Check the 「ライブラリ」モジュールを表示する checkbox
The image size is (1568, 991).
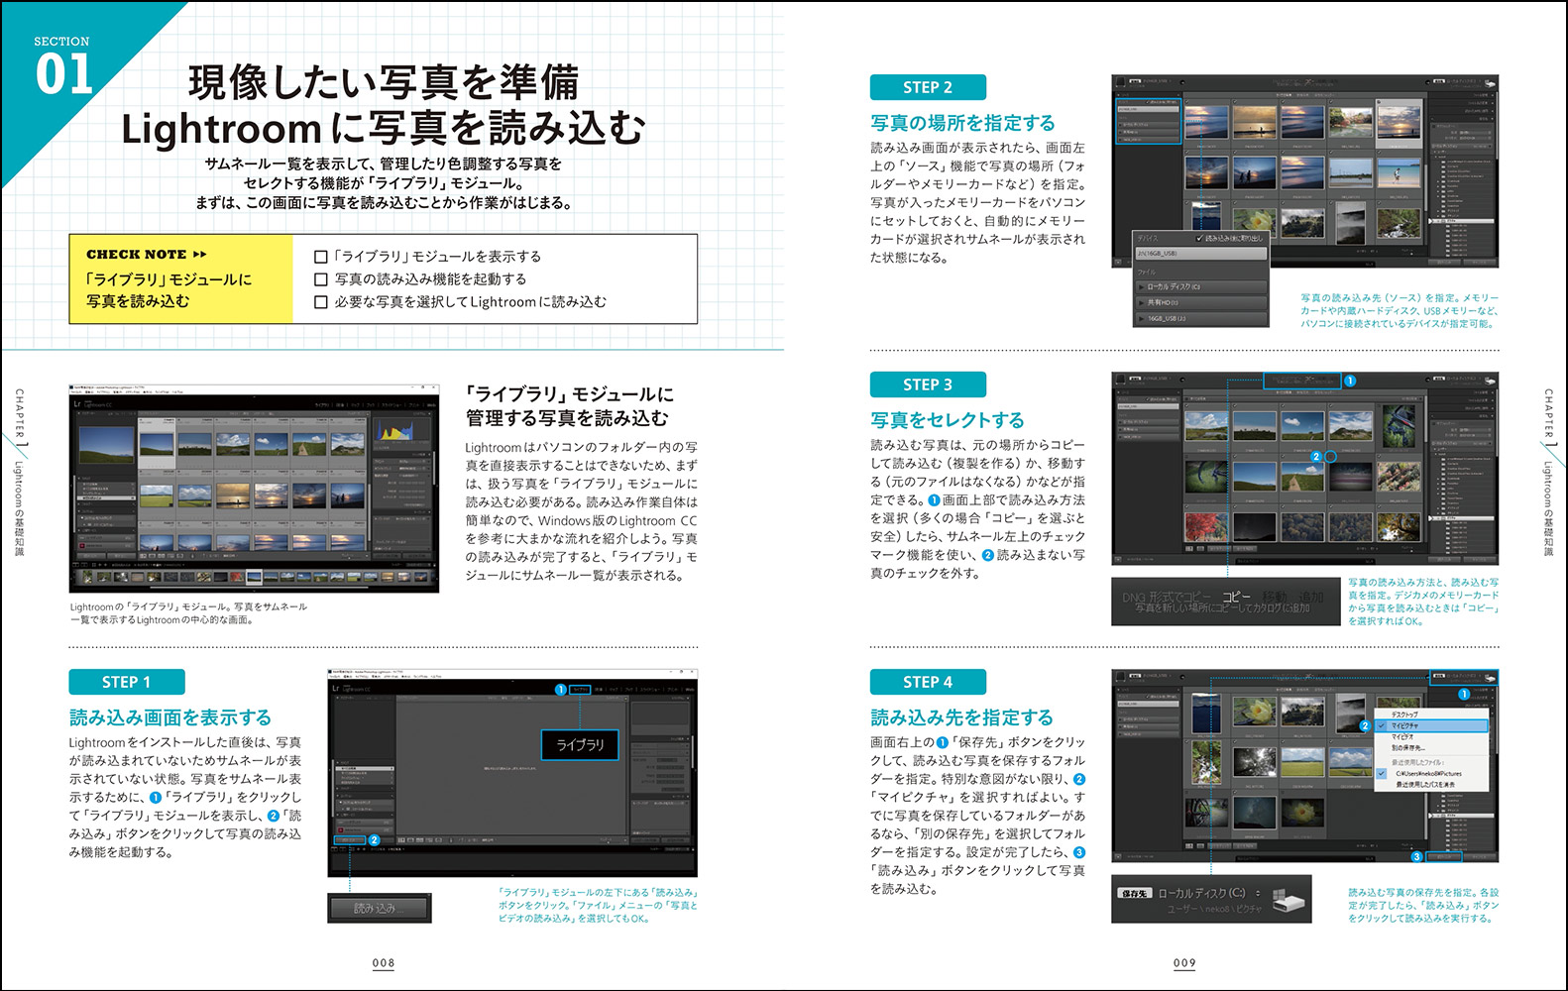click(x=320, y=257)
